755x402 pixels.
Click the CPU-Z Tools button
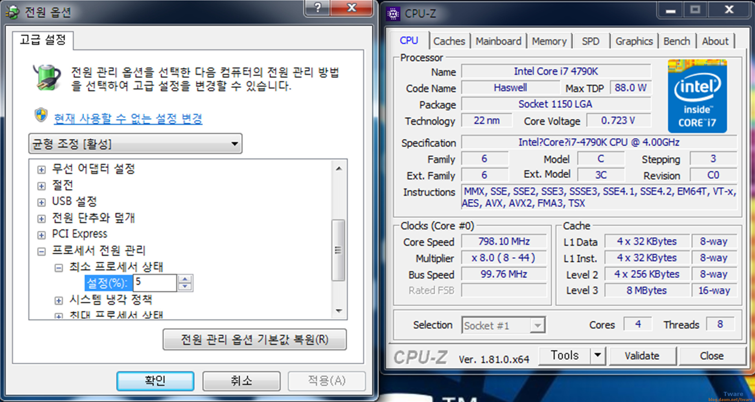click(x=565, y=355)
